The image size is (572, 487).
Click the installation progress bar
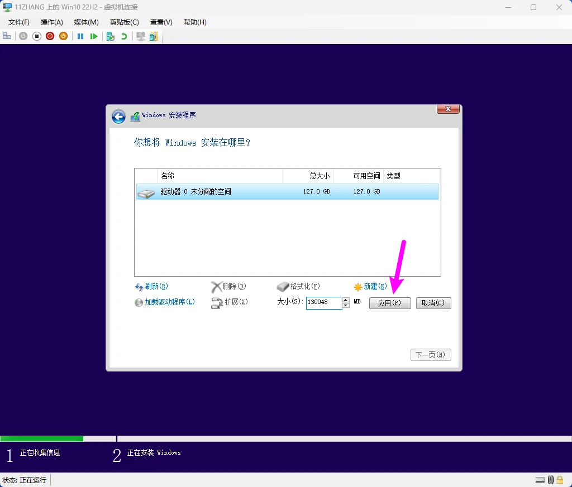tap(286, 438)
